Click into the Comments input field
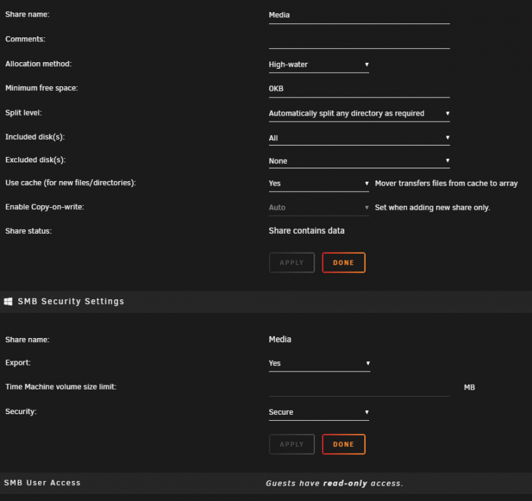The height and width of the screenshot is (501, 532). (359, 40)
